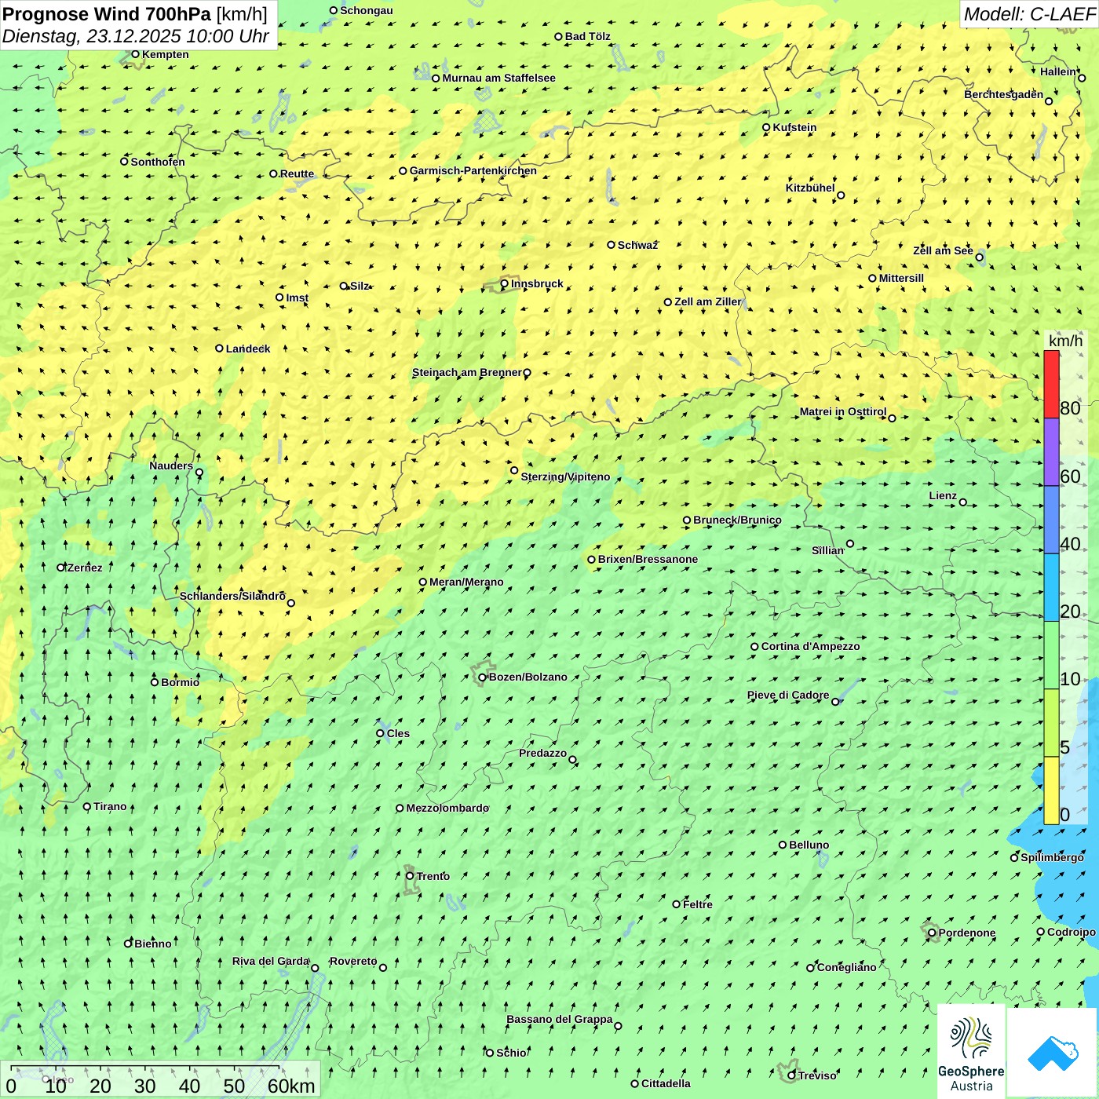Click the cyan 20-40 km/h legend color
The width and height of the screenshot is (1099, 1099).
(x=1051, y=588)
